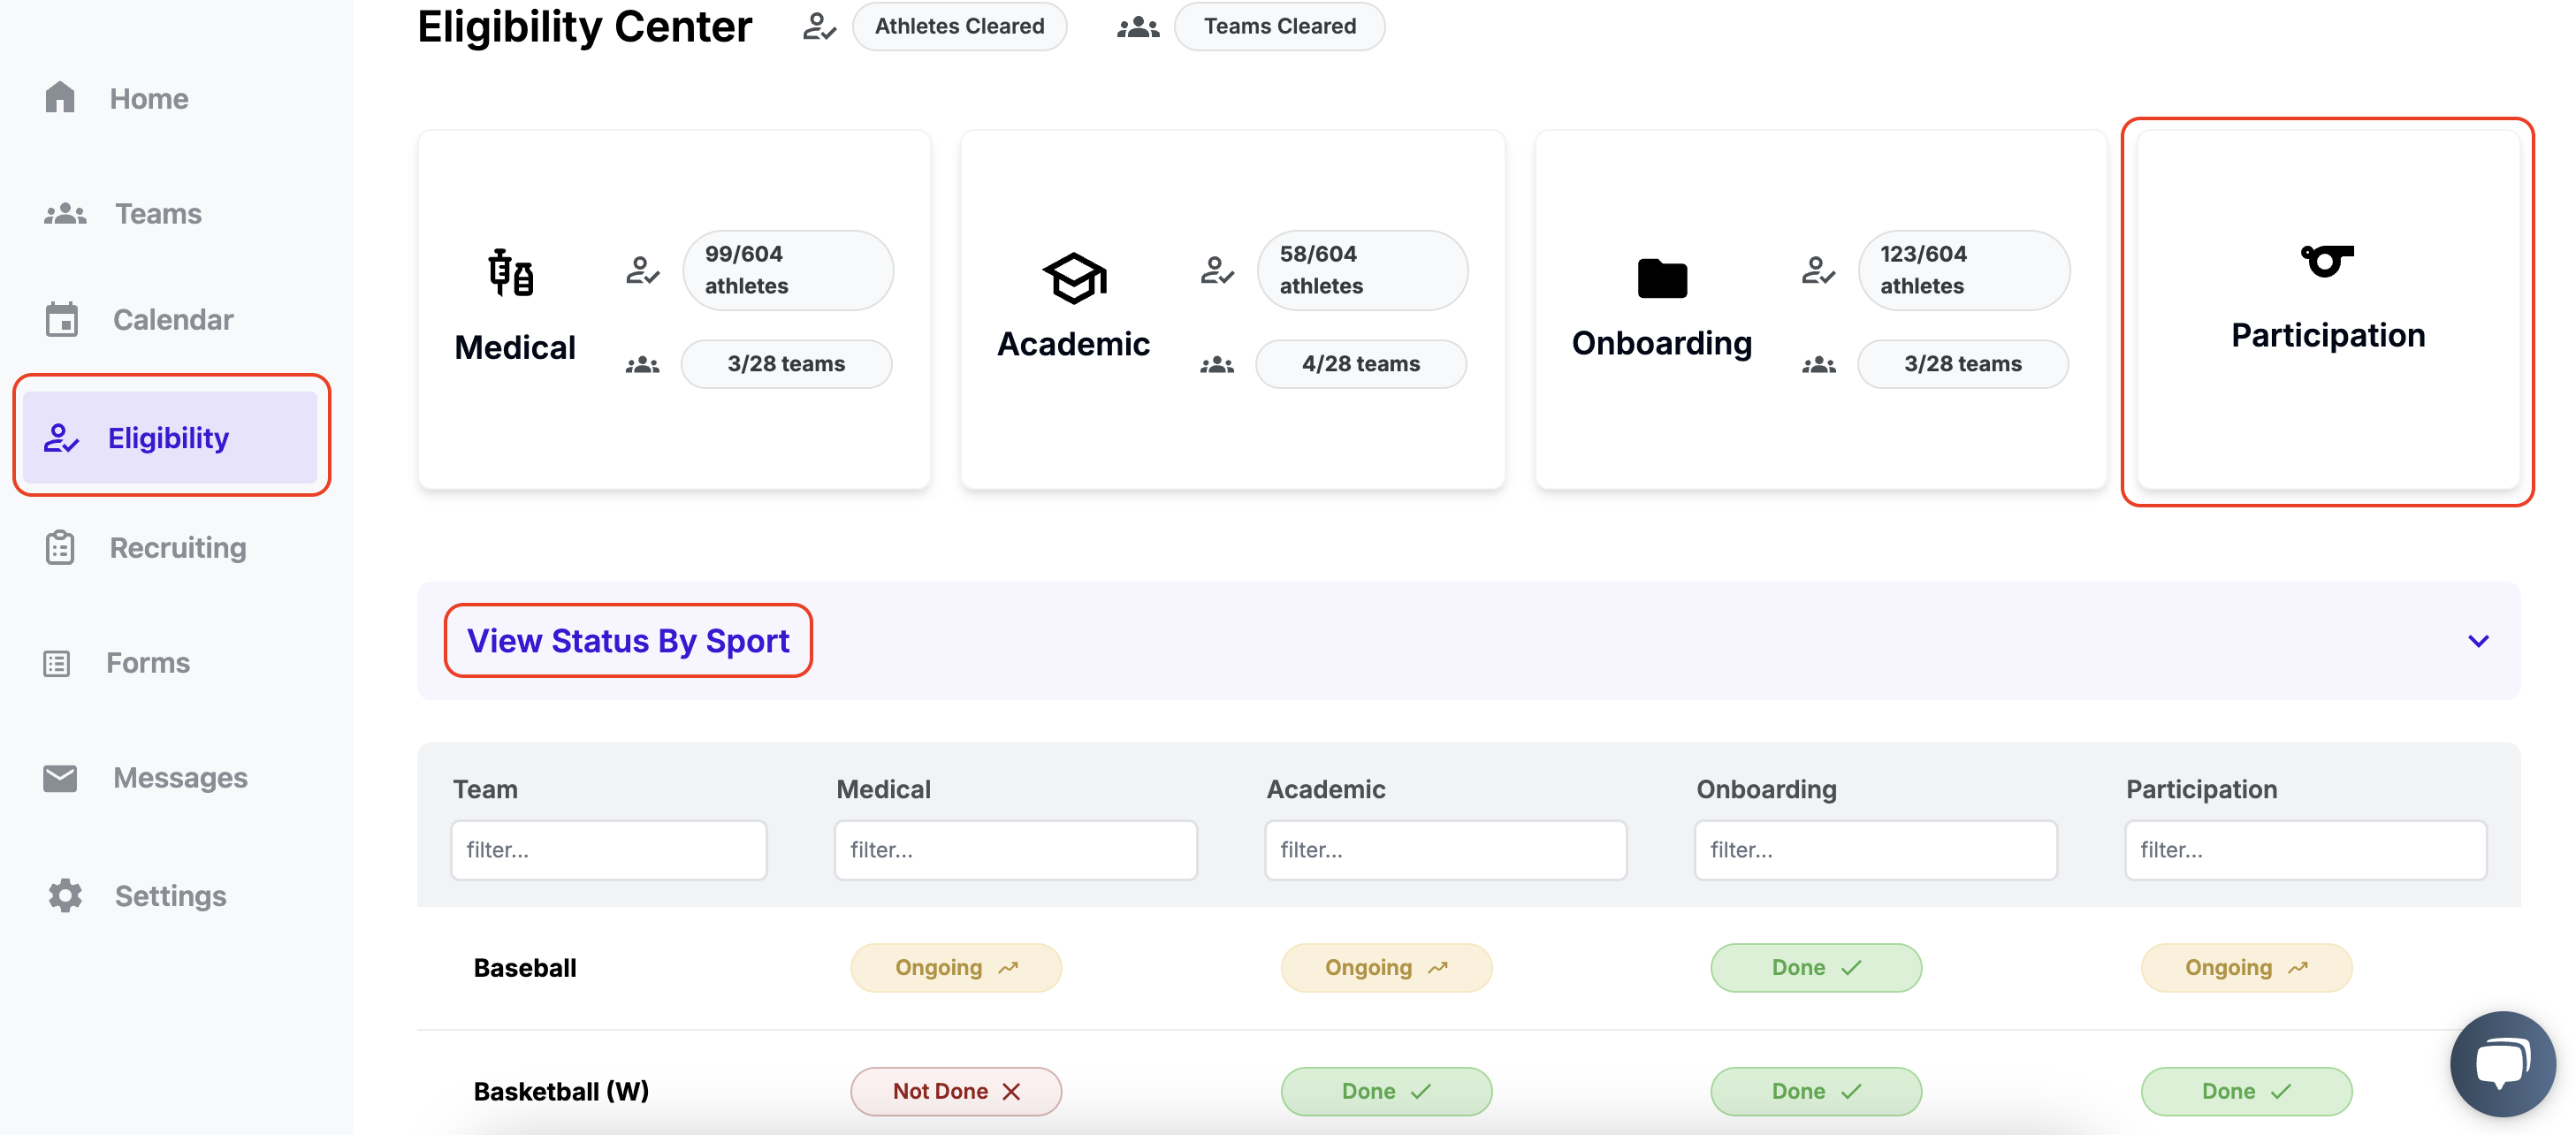Go to the Recruiting section
The height and width of the screenshot is (1135, 2576).
pos(177,547)
